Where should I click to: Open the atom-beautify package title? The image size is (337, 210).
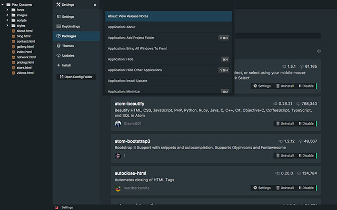coord(130,104)
